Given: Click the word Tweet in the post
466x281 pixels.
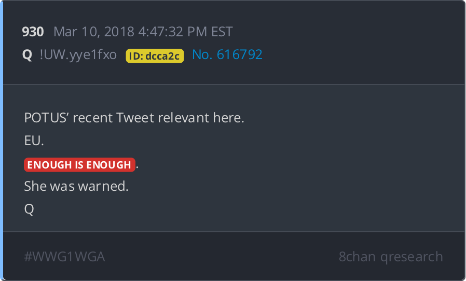Looking at the screenshot, I should [135, 118].
